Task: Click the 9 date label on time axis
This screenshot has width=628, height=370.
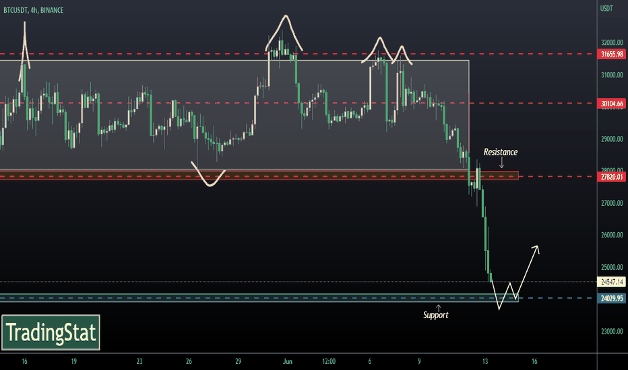Action: click(x=419, y=362)
